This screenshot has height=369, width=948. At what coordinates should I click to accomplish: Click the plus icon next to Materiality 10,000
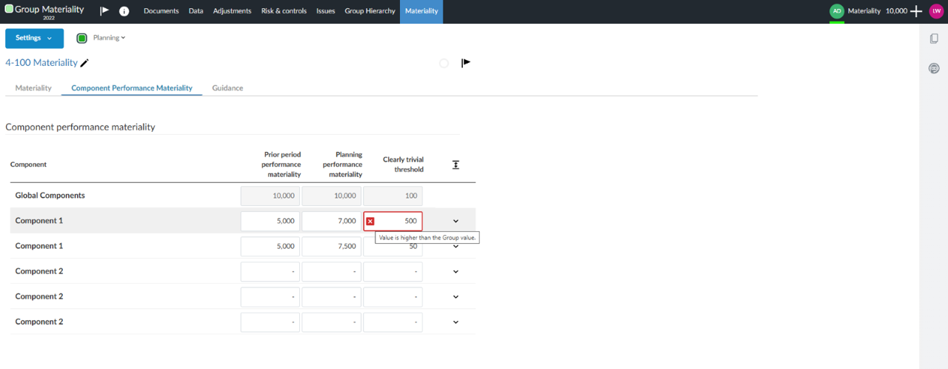point(916,11)
